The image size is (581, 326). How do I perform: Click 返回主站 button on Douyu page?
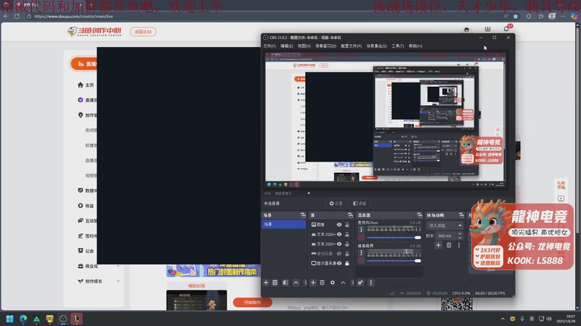coord(143,32)
